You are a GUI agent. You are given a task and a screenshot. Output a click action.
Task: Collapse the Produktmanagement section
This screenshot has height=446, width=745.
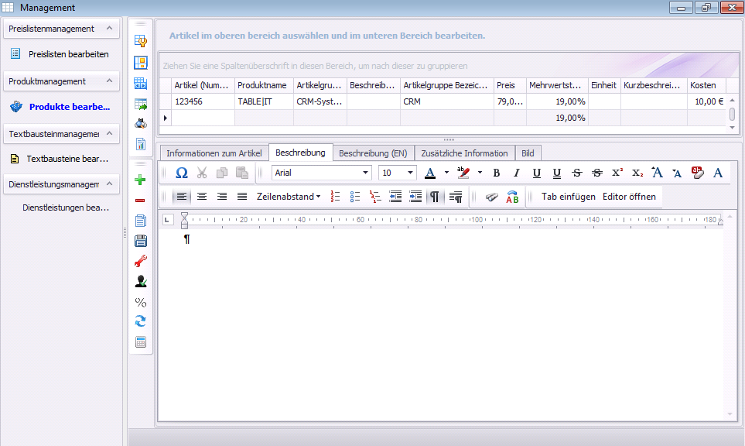[x=109, y=81]
